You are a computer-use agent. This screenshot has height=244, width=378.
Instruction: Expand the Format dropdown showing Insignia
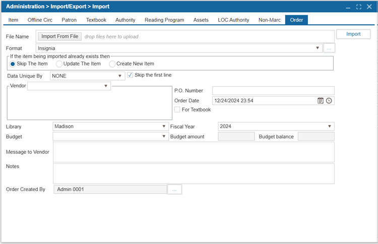point(318,48)
